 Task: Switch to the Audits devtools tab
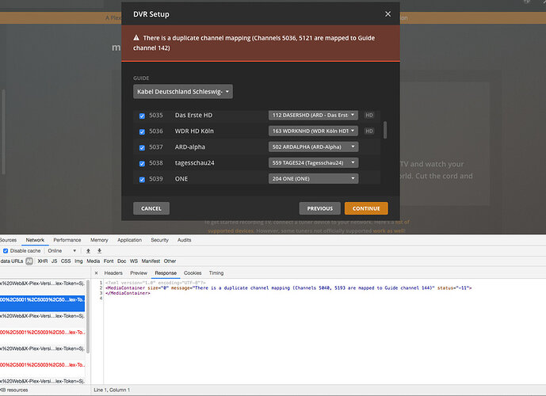click(x=184, y=240)
